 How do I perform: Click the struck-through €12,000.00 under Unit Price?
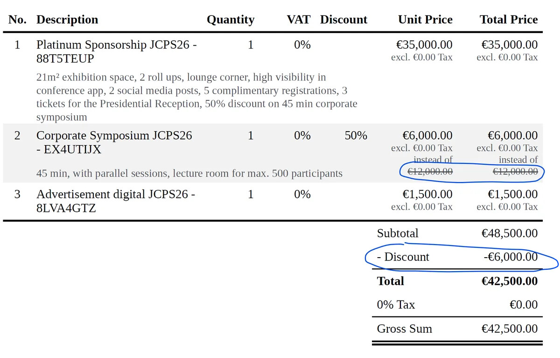click(x=430, y=172)
